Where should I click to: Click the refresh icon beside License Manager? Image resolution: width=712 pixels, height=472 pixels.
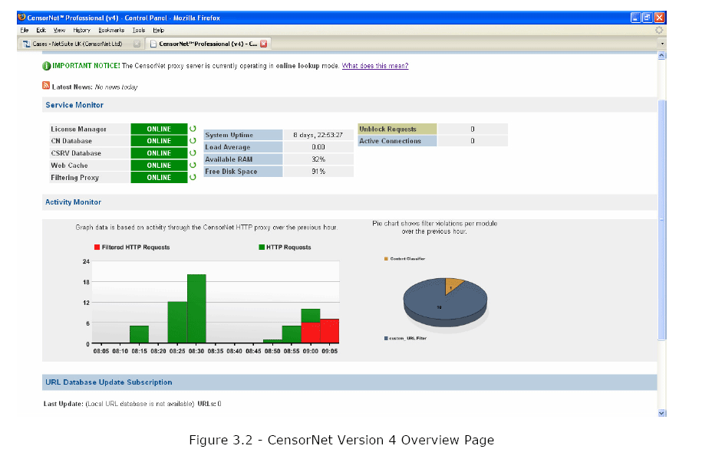[193, 129]
